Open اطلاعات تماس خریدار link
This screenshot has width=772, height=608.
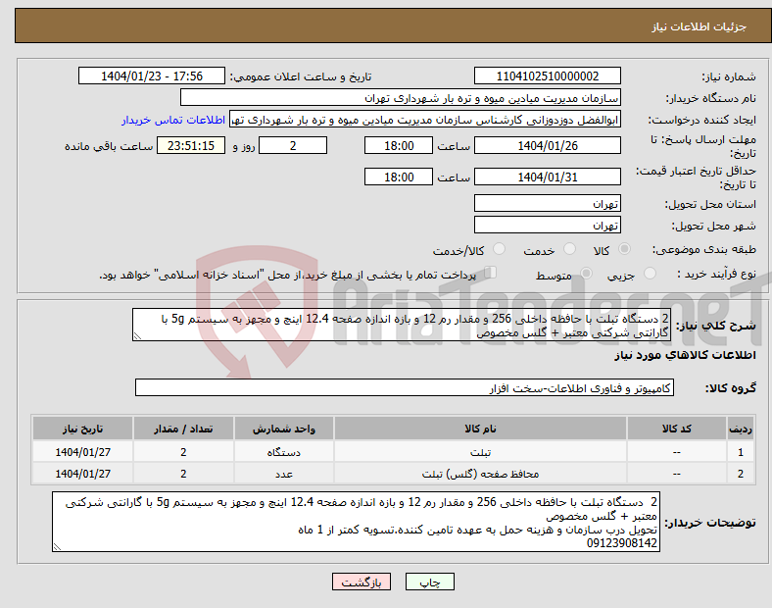click(x=173, y=120)
